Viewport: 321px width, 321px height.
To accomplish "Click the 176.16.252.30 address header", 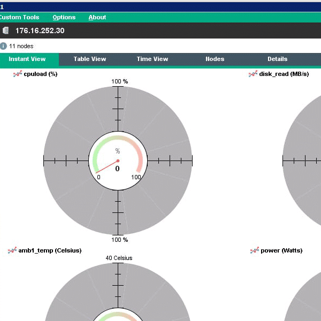I will [x=40, y=30].
